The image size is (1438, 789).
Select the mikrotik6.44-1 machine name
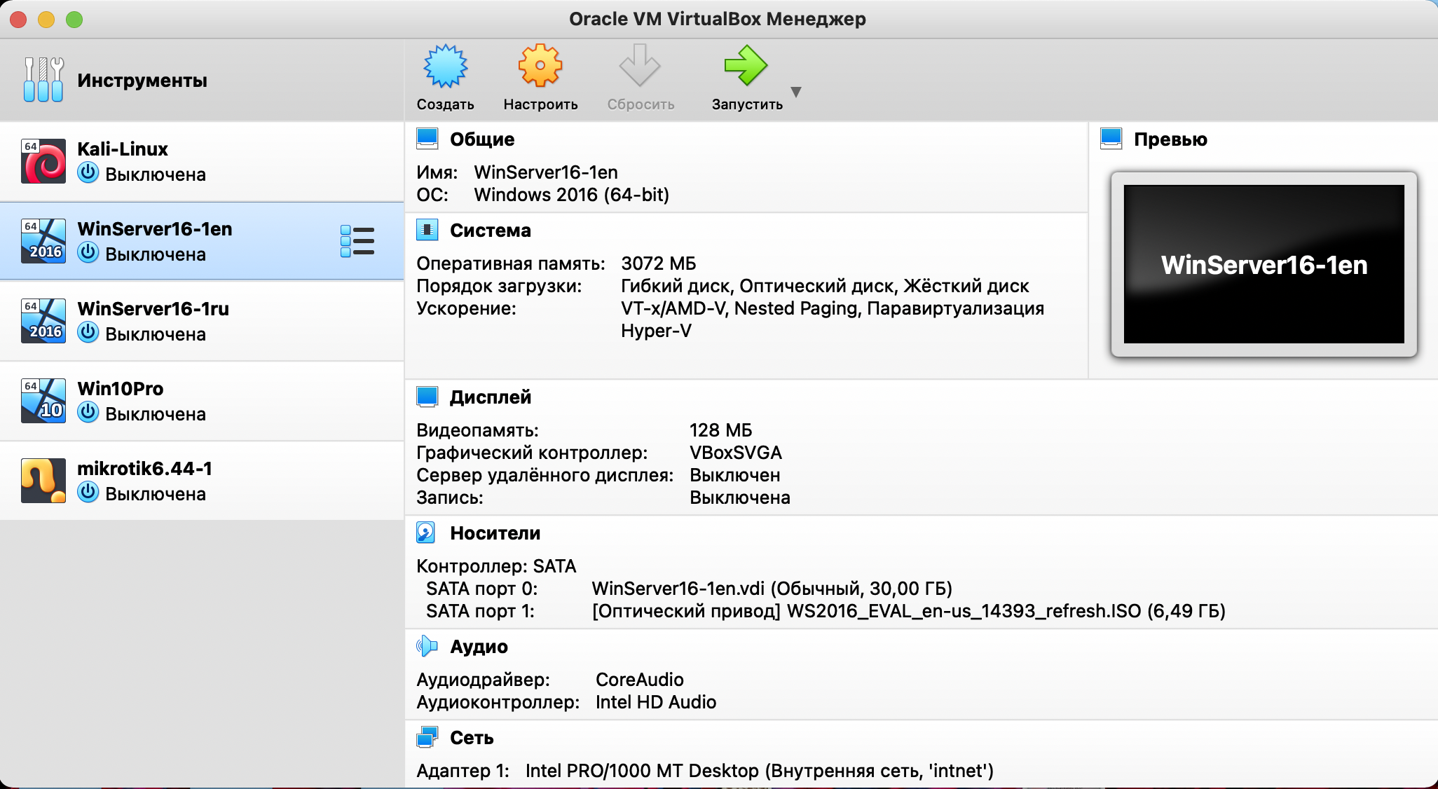pyautogui.click(x=144, y=469)
